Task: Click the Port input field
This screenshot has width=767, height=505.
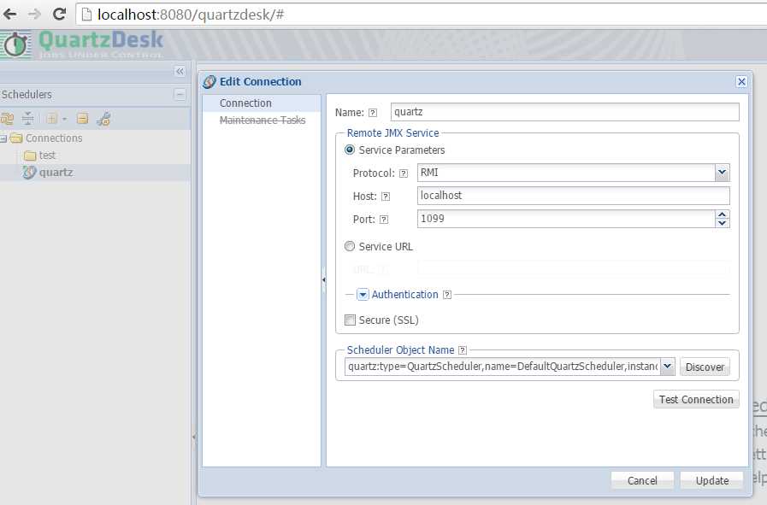Action: [566, 219]
